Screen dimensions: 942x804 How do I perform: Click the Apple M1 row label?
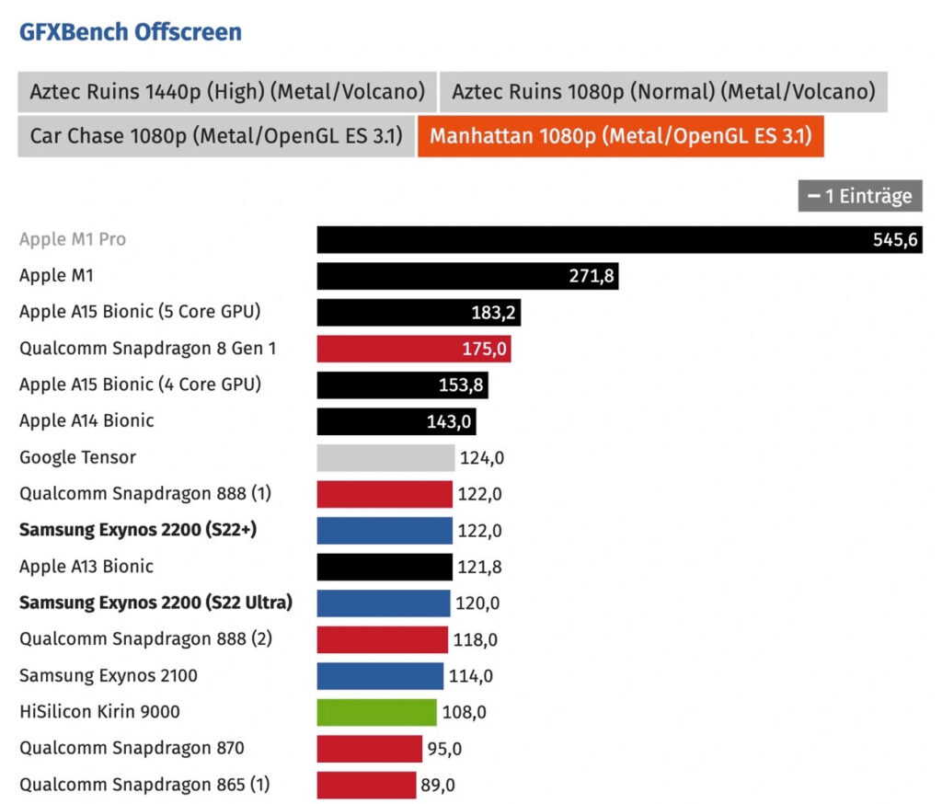[56, 275]
